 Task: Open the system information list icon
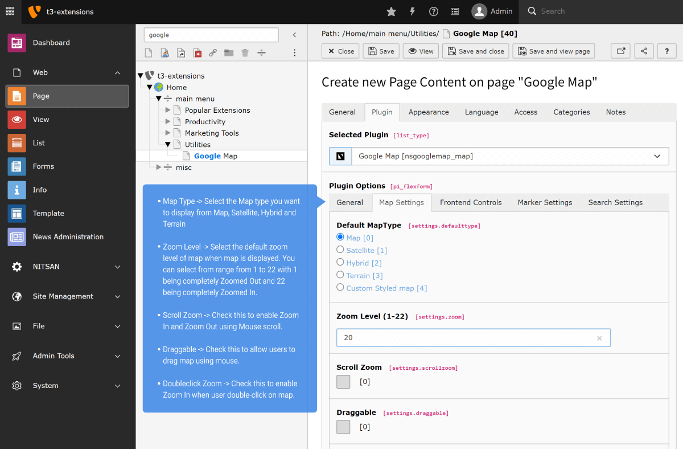click(455, 11)
